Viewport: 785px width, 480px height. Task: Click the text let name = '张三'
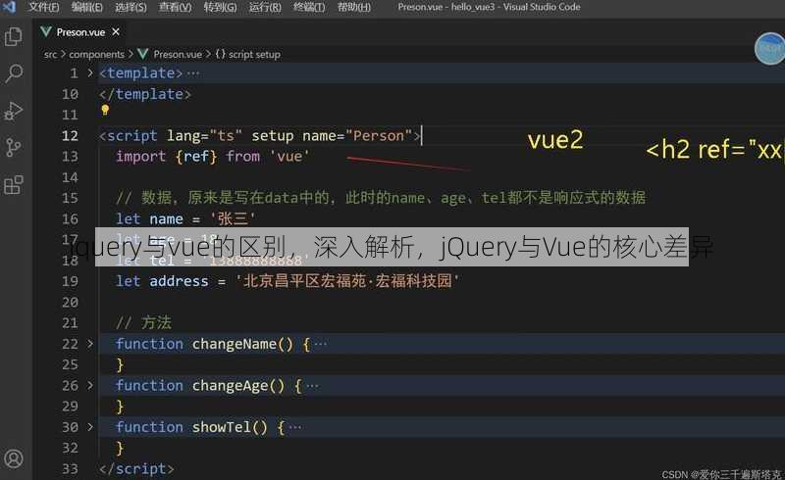pos(185,219)
